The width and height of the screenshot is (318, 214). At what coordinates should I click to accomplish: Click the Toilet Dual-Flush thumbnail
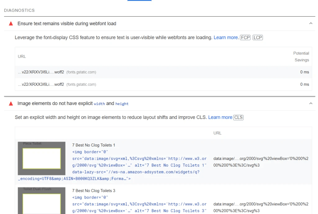42,201
